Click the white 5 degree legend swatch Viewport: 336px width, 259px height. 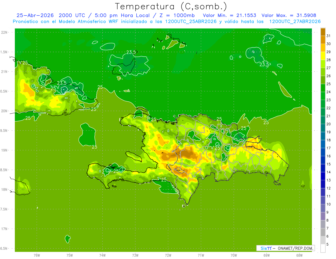point(323,248)
